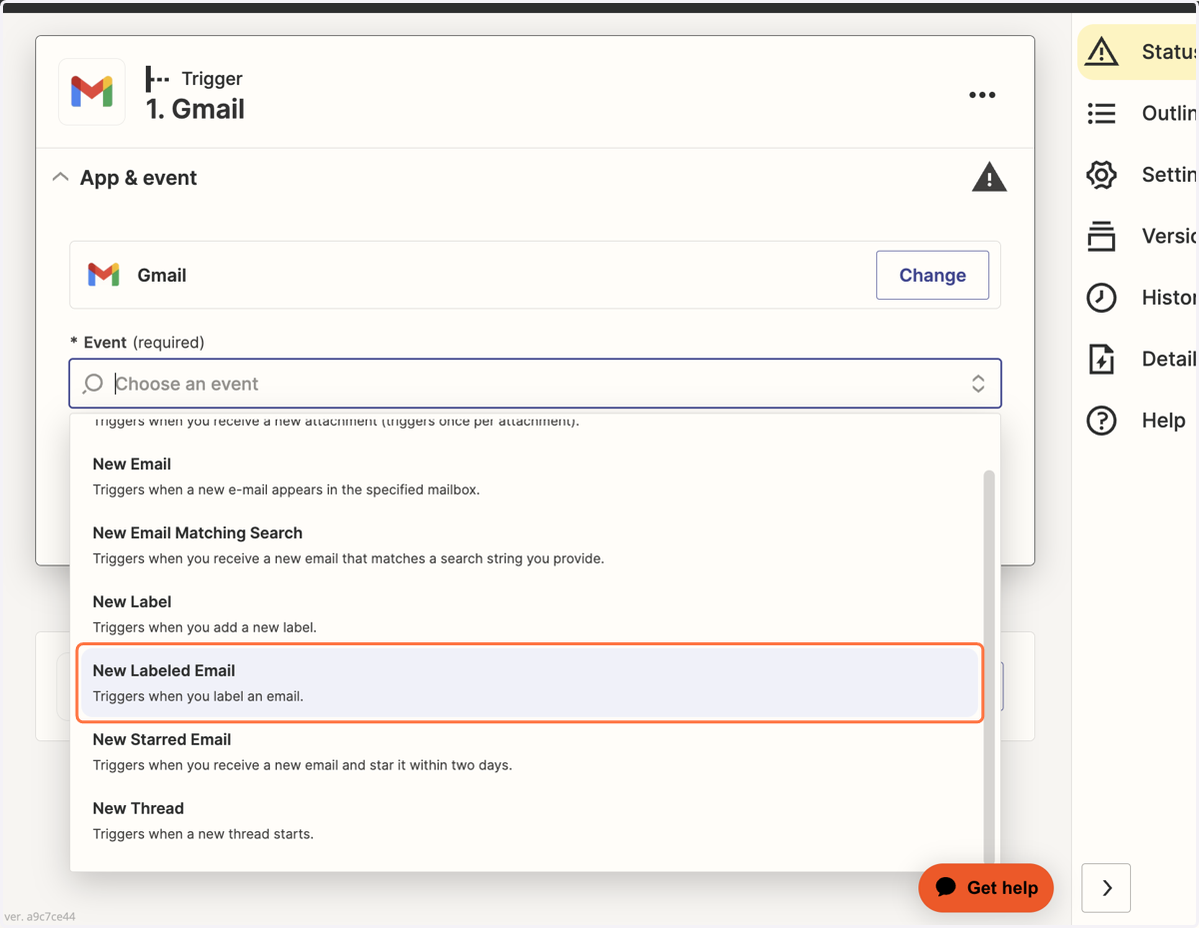Open the three-dot step options menu
Viewport: 1199px width, 928px height.
pos(982,95)
